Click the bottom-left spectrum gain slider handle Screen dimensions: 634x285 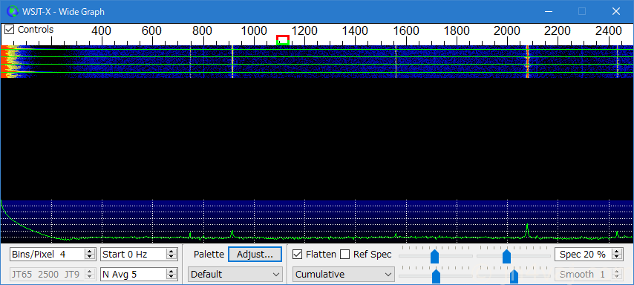(436, 277)
